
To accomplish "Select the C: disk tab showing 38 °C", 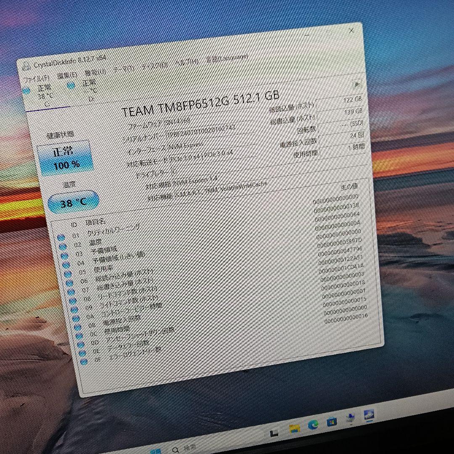I will point(46,95).
